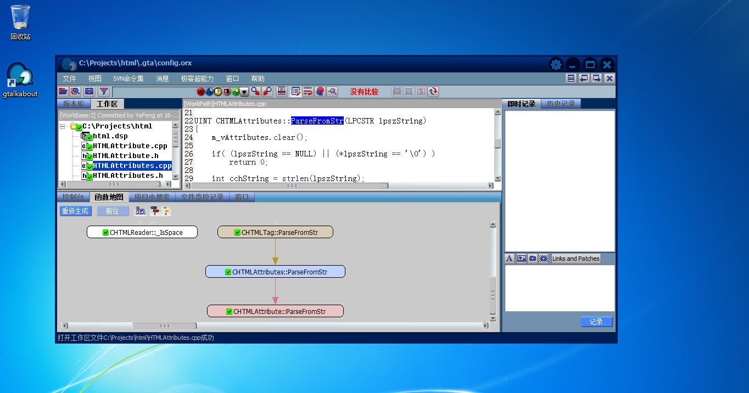Click the CHTMLAttributes::ParseFromStr function node
749x393 pixels.
[276, 272]
